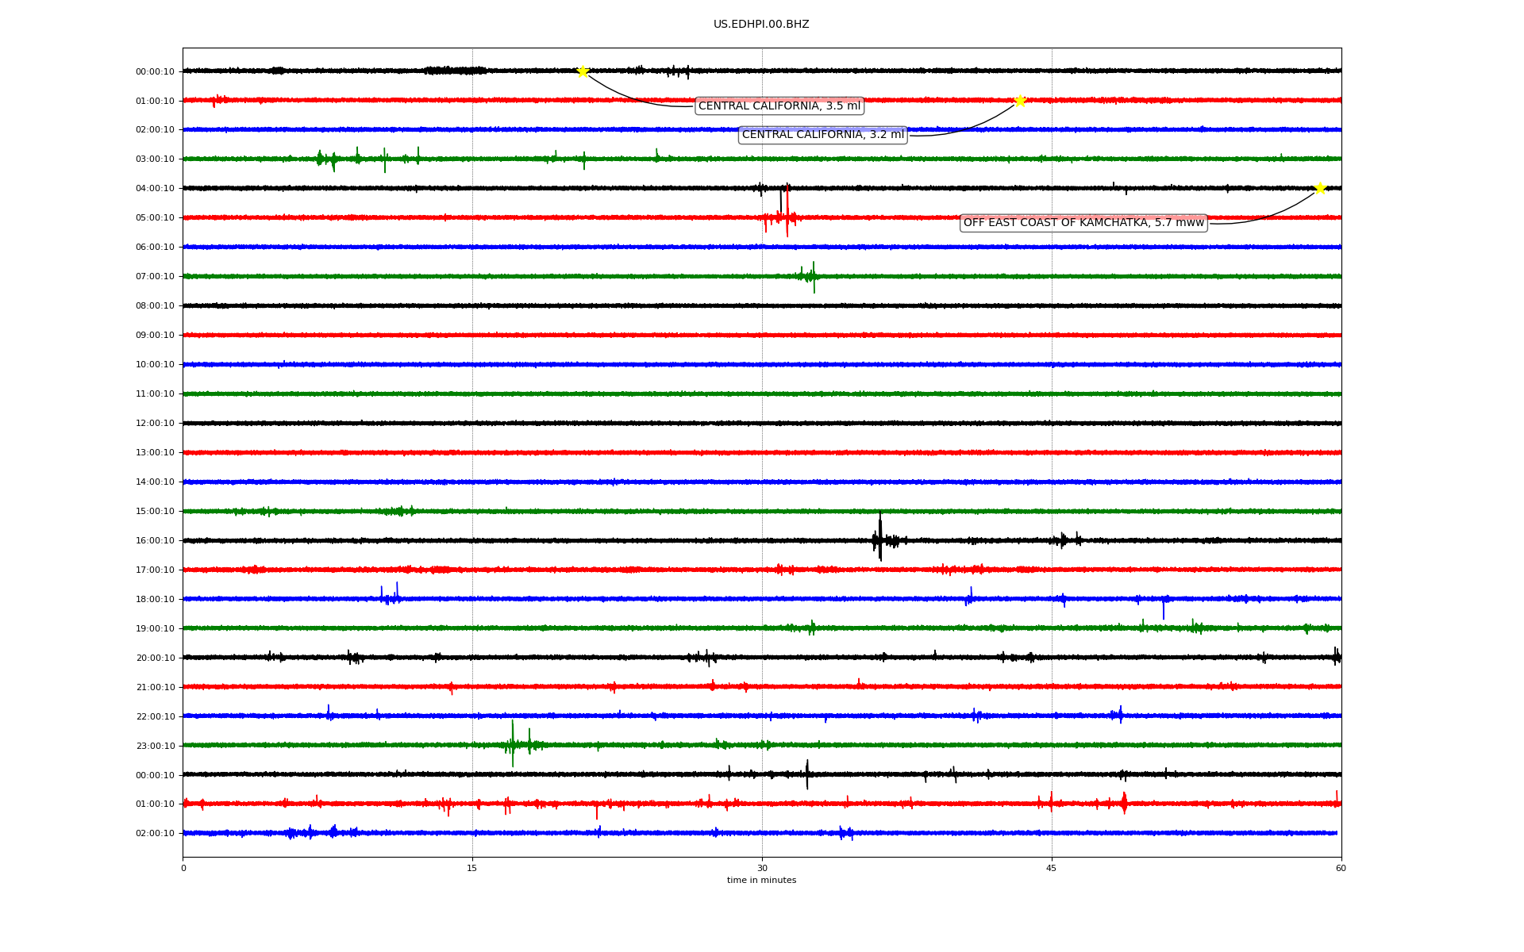
Task: Click the 15 minute tick label
Action: coord(472,868)
